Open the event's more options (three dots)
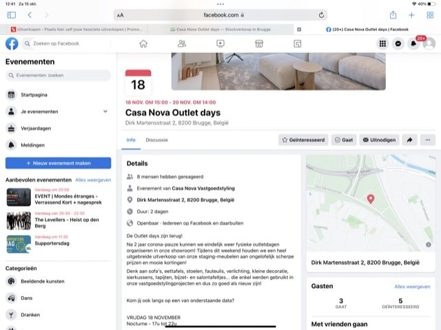The image size is (441, 330). 428,140
